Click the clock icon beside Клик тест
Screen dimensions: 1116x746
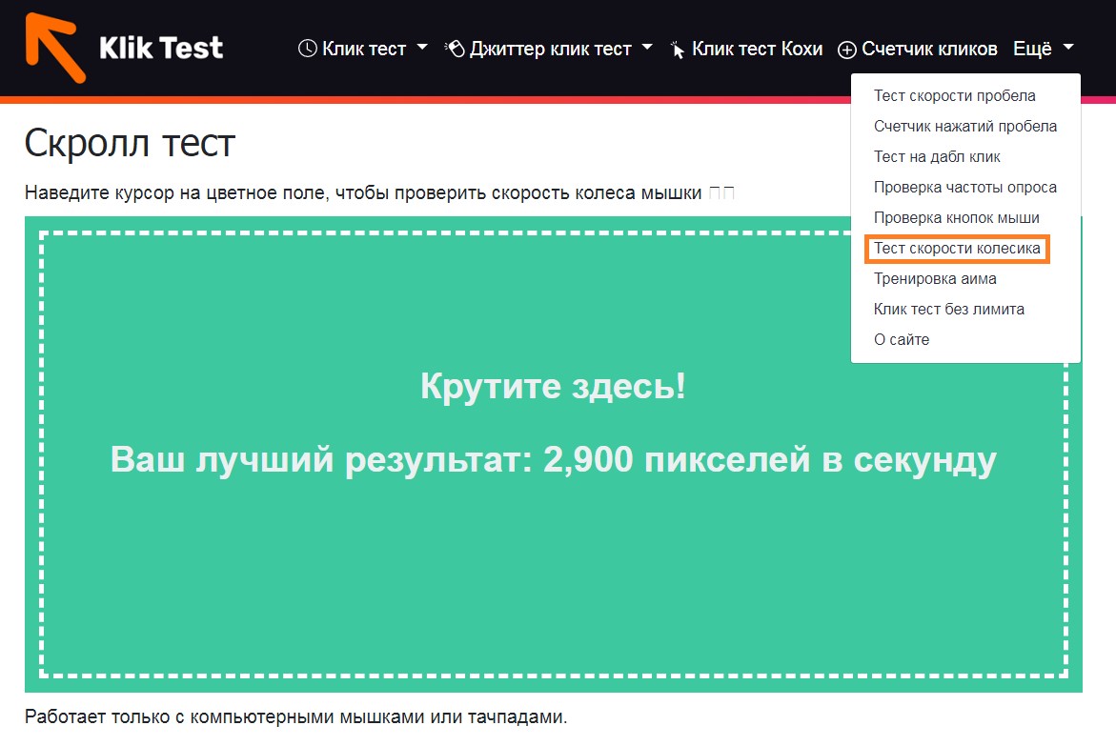pyautogui.click(x=308, y=49)
